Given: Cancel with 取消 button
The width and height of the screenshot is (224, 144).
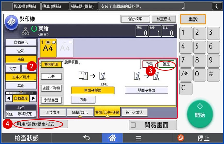Looking at the screenshot, I should pyautogui.click(x=150, y=64).
